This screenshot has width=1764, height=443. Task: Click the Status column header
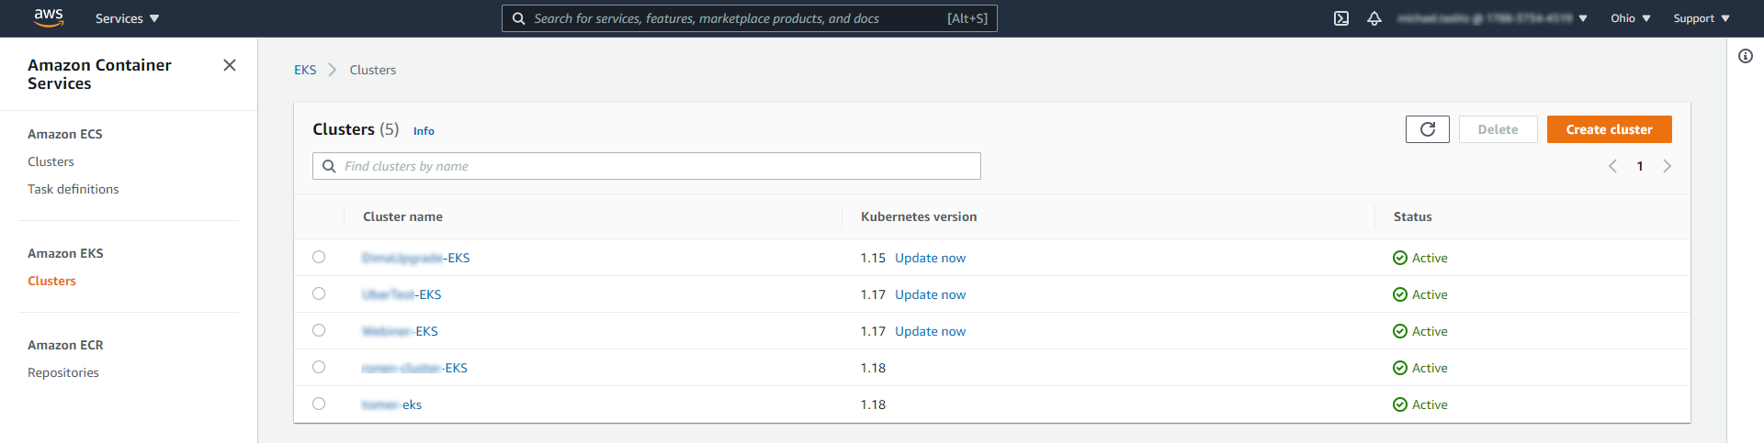tap(1413, 216)
